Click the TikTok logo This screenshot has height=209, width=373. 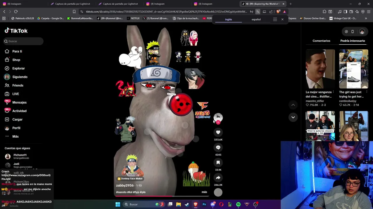tap(16, 31)
